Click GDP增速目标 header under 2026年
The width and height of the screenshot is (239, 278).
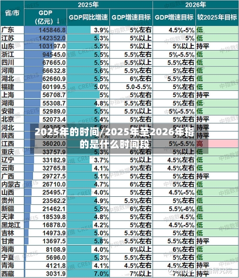[174, 17]
